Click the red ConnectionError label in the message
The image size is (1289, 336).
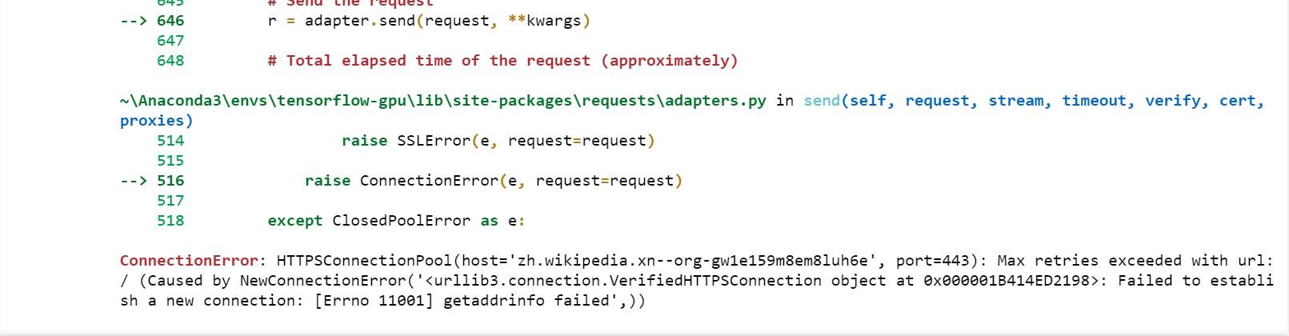click(x=189, y=261)
